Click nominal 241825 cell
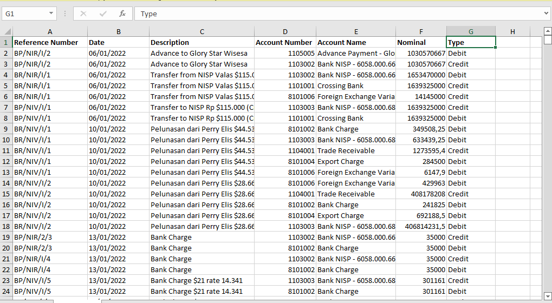The height and width of the screenshot is (303, 552). 421,205
